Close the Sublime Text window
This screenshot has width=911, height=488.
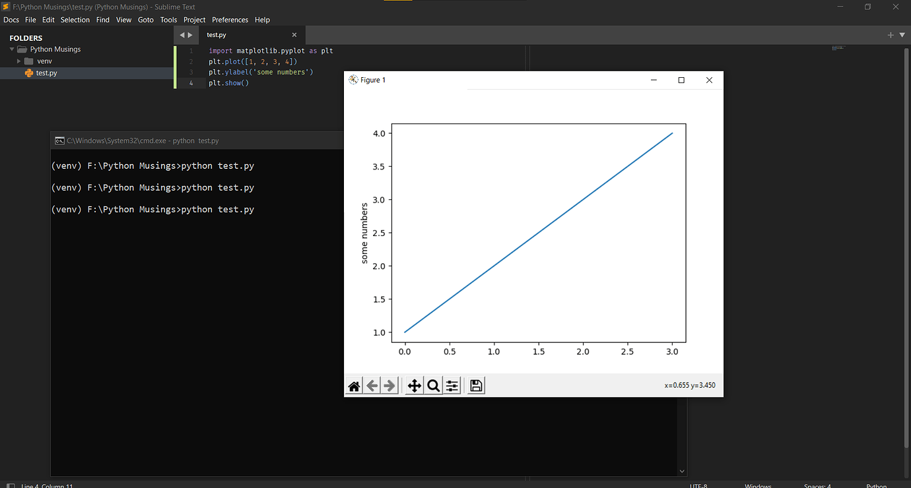coord(896,7)
